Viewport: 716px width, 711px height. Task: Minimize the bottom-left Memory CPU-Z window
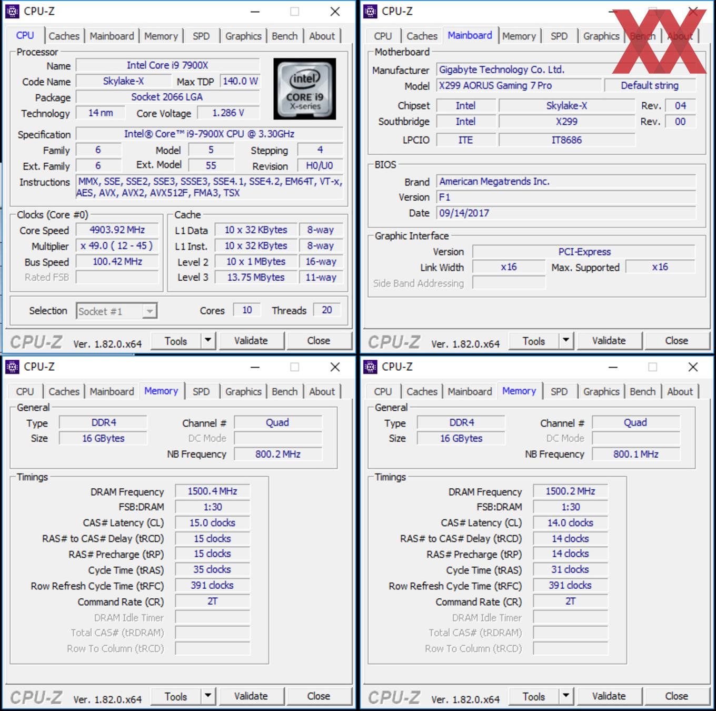point(255,367)
